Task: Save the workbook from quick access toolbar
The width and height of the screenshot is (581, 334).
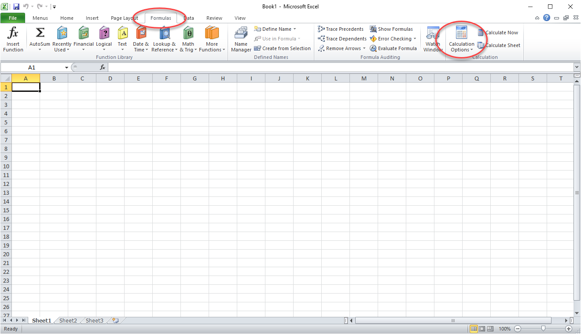Action: (x=16, y=7)
